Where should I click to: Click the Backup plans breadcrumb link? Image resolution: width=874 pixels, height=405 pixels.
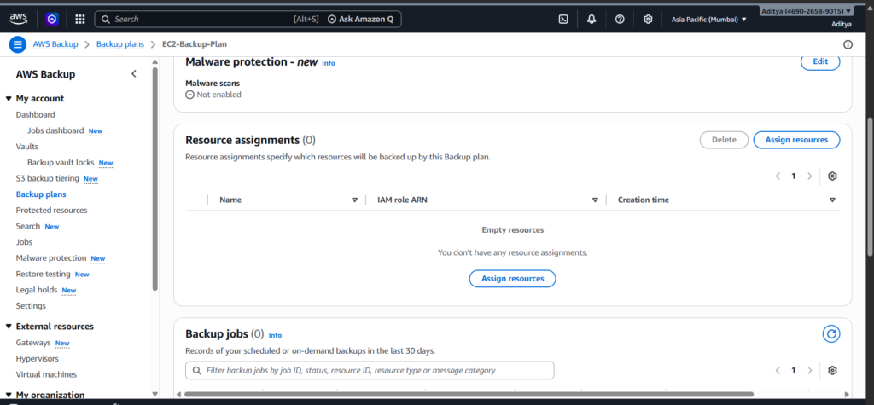coord(119,44)
